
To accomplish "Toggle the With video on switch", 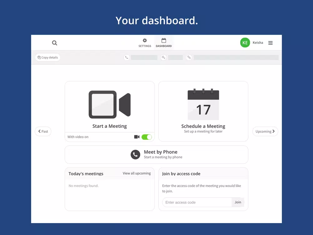I will (147, 137).
